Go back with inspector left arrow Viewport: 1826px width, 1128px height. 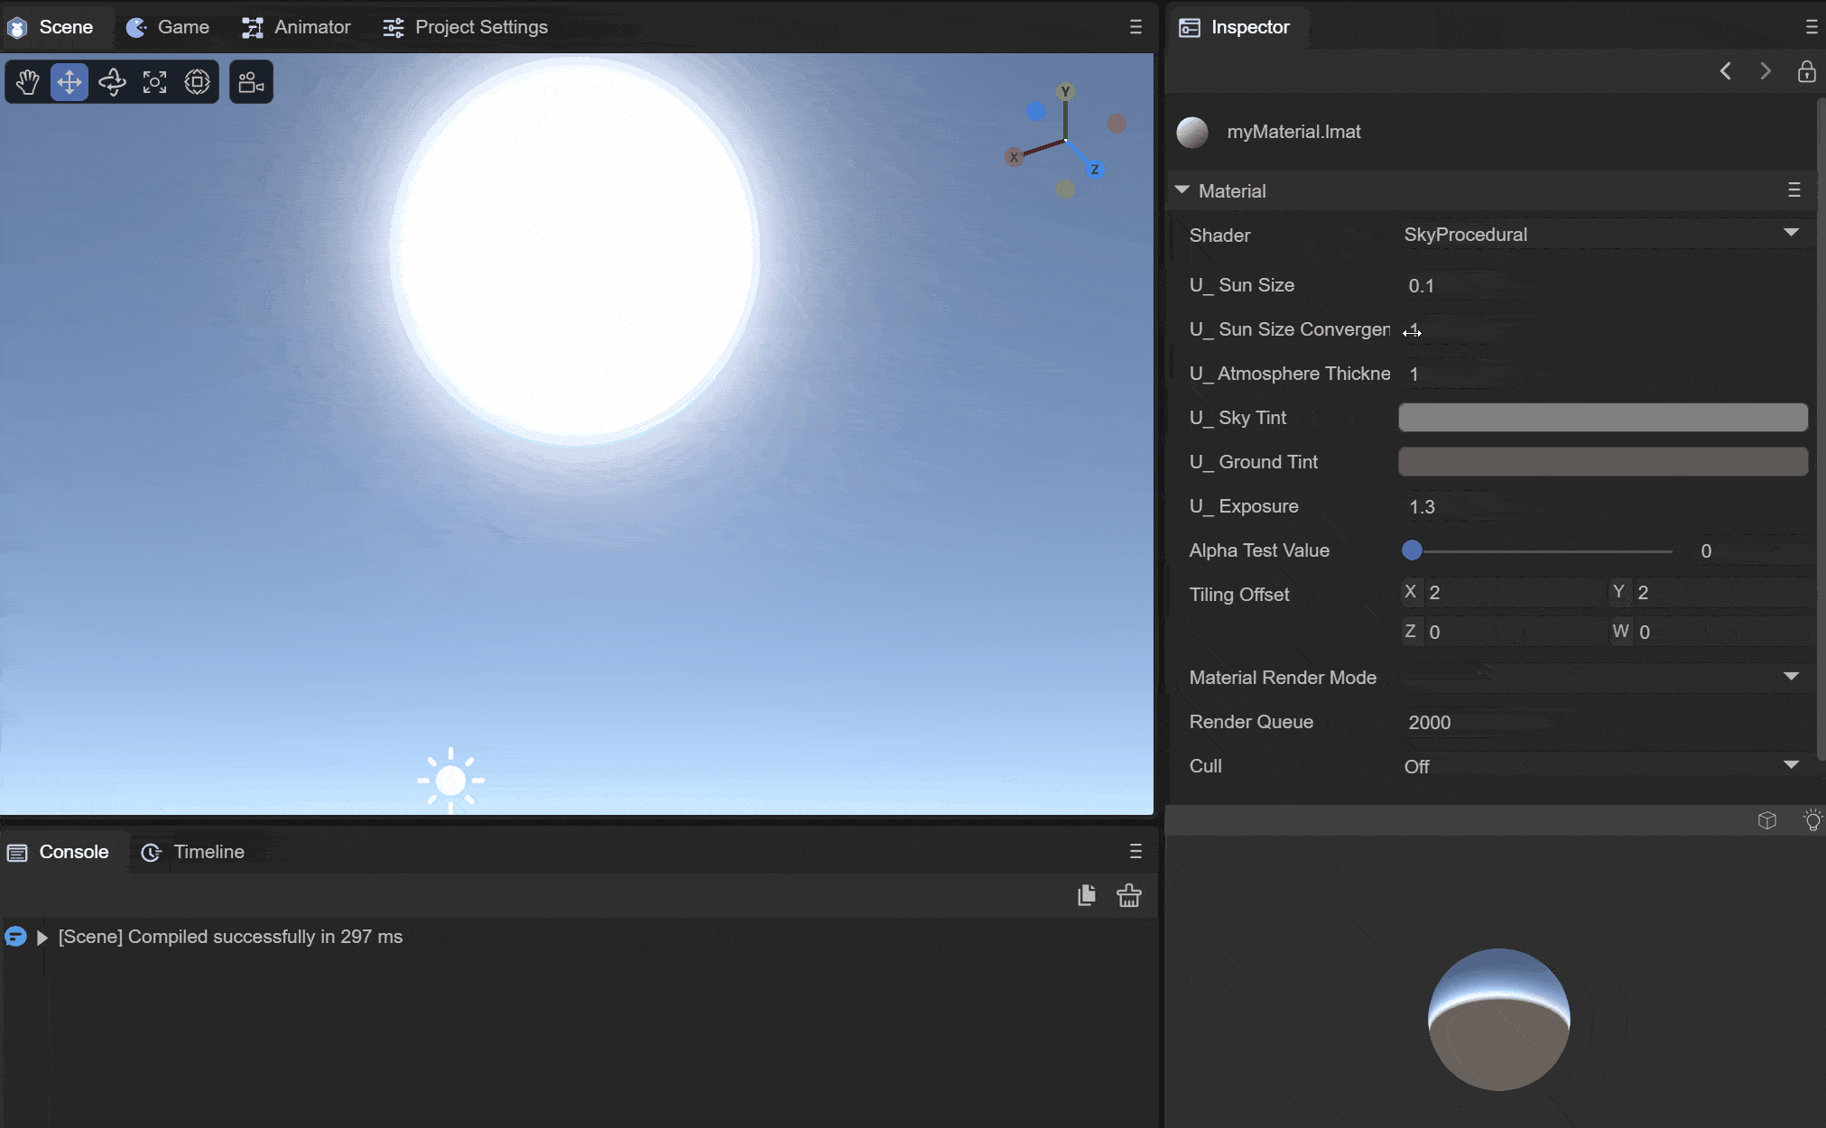pos(1726,71)
